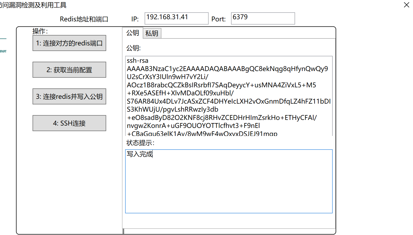The height and width of the screenshot is (235, 413).
Task: Switch to the 公钥 tab
Action: (x=133, y=33)
